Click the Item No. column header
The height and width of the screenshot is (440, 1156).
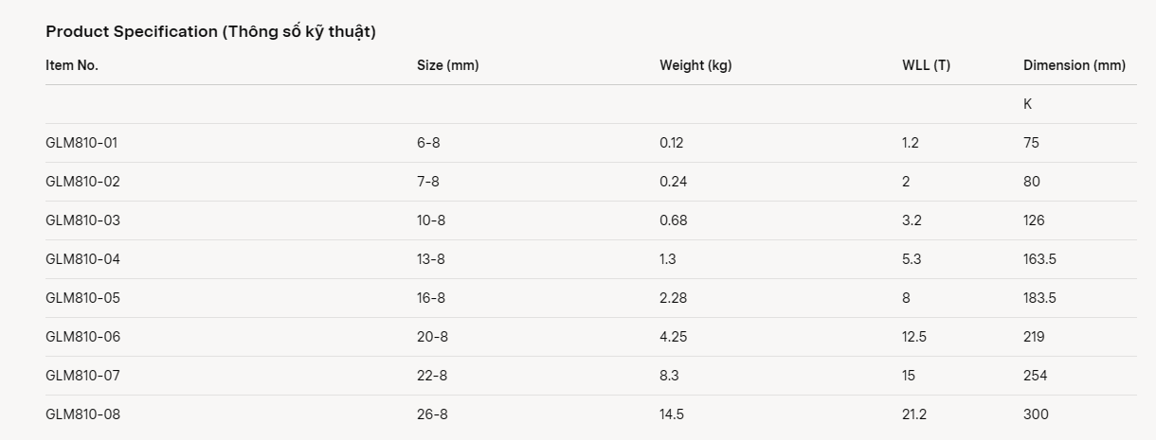pyautogui.click(x=72, y=65)
